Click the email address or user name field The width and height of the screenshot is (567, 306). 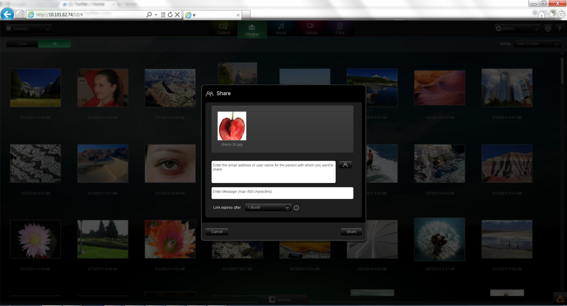pos(273,172)
